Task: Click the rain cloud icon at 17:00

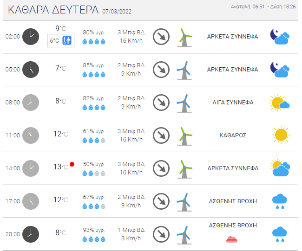Action: (x=280, y=201)
